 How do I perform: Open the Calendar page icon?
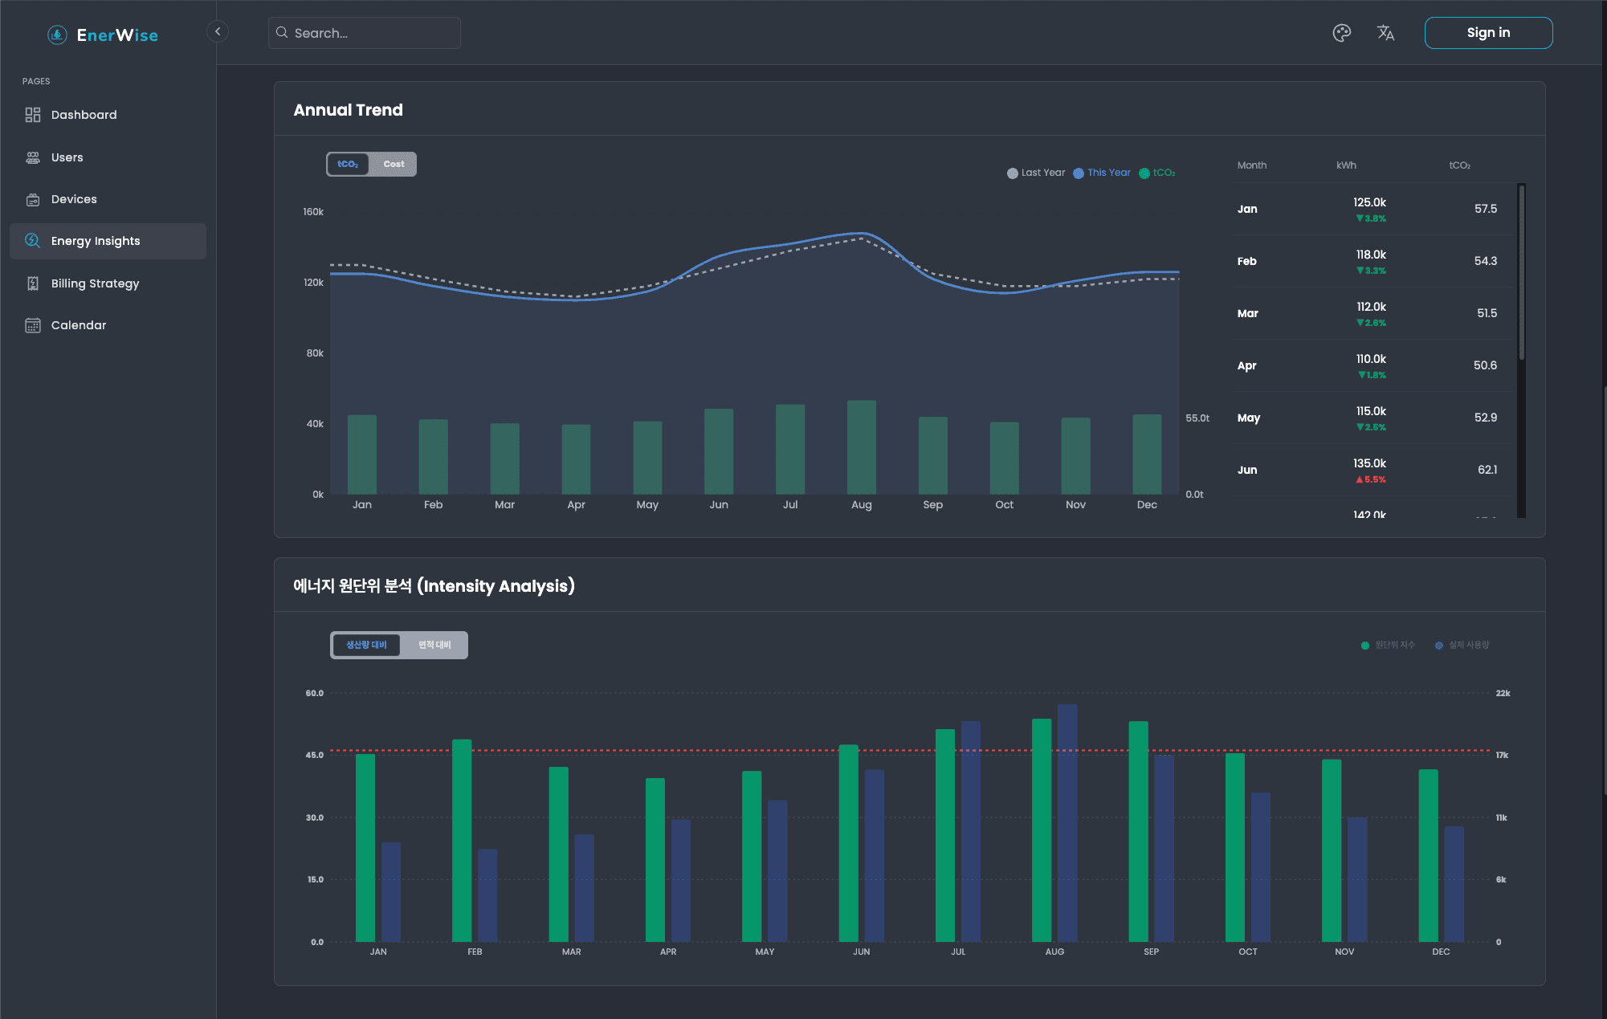click(33, 325)
